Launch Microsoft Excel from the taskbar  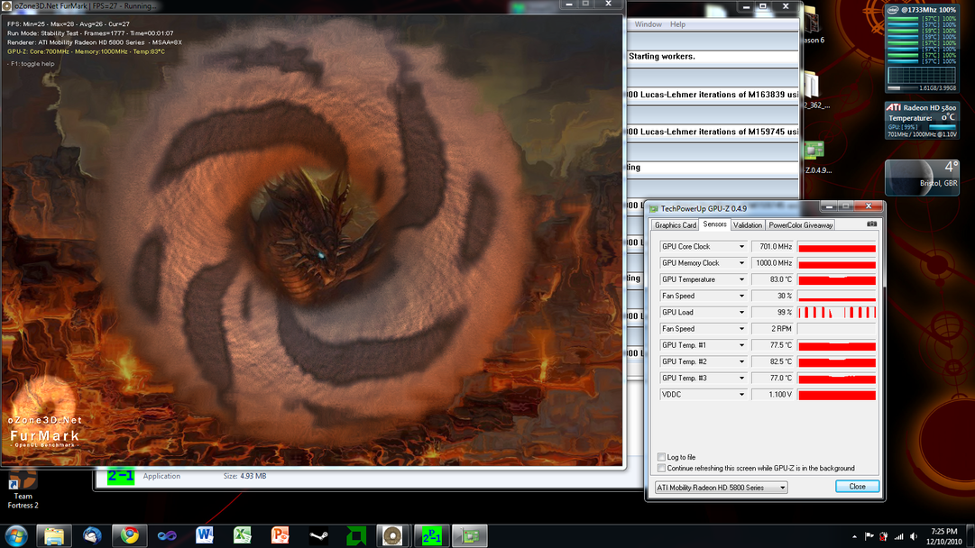click(243, 535)
